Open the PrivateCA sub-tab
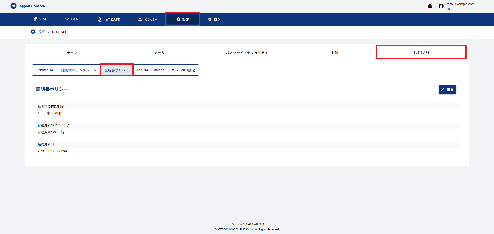The width and height of the screenshot is (494, 234). tap(45, 70)
